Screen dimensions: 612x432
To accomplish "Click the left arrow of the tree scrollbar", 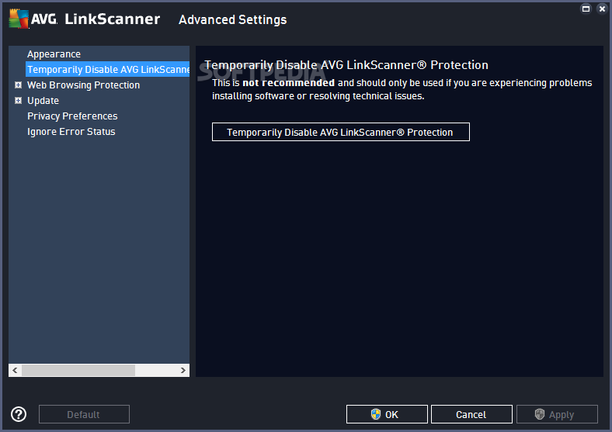I will coord(15,371).
